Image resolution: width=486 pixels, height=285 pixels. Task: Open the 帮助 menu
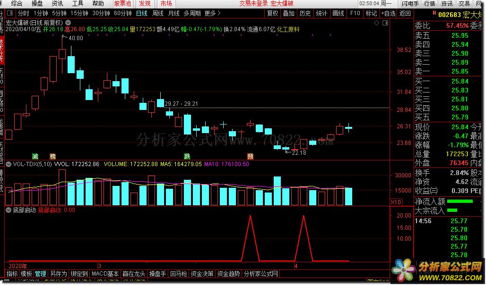tap(98, 4)
